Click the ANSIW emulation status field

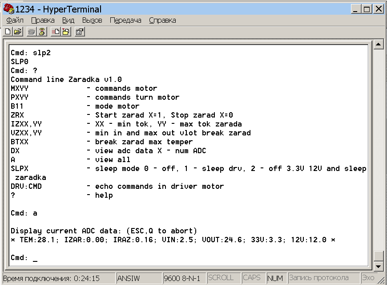tap(129, 278)
